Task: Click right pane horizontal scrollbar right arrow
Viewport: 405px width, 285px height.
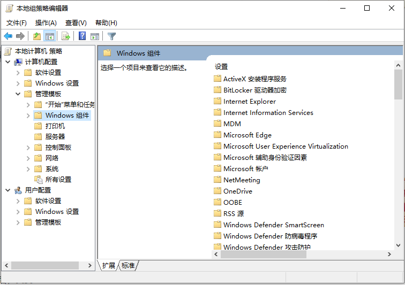Action: 389,255
